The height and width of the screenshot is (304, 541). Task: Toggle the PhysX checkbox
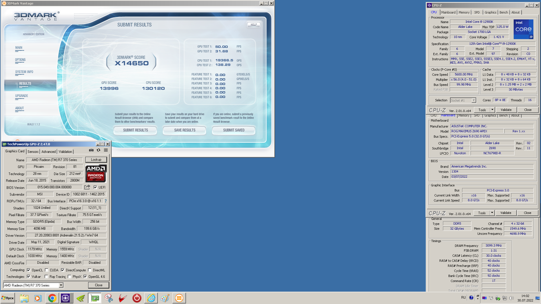[x=69, y=276]
